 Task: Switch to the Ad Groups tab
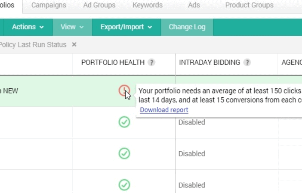pos(99,5)
